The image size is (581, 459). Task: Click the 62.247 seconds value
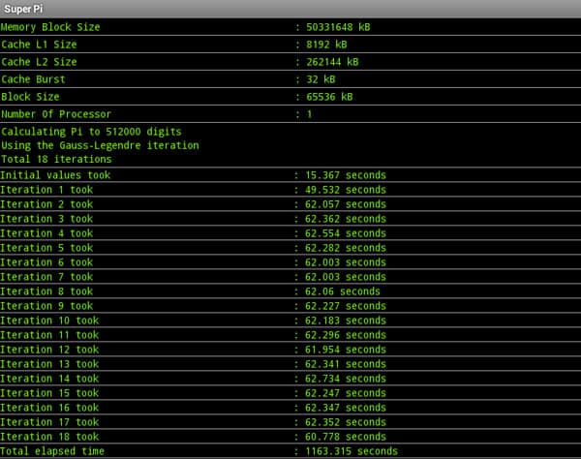tap(346, 393)
